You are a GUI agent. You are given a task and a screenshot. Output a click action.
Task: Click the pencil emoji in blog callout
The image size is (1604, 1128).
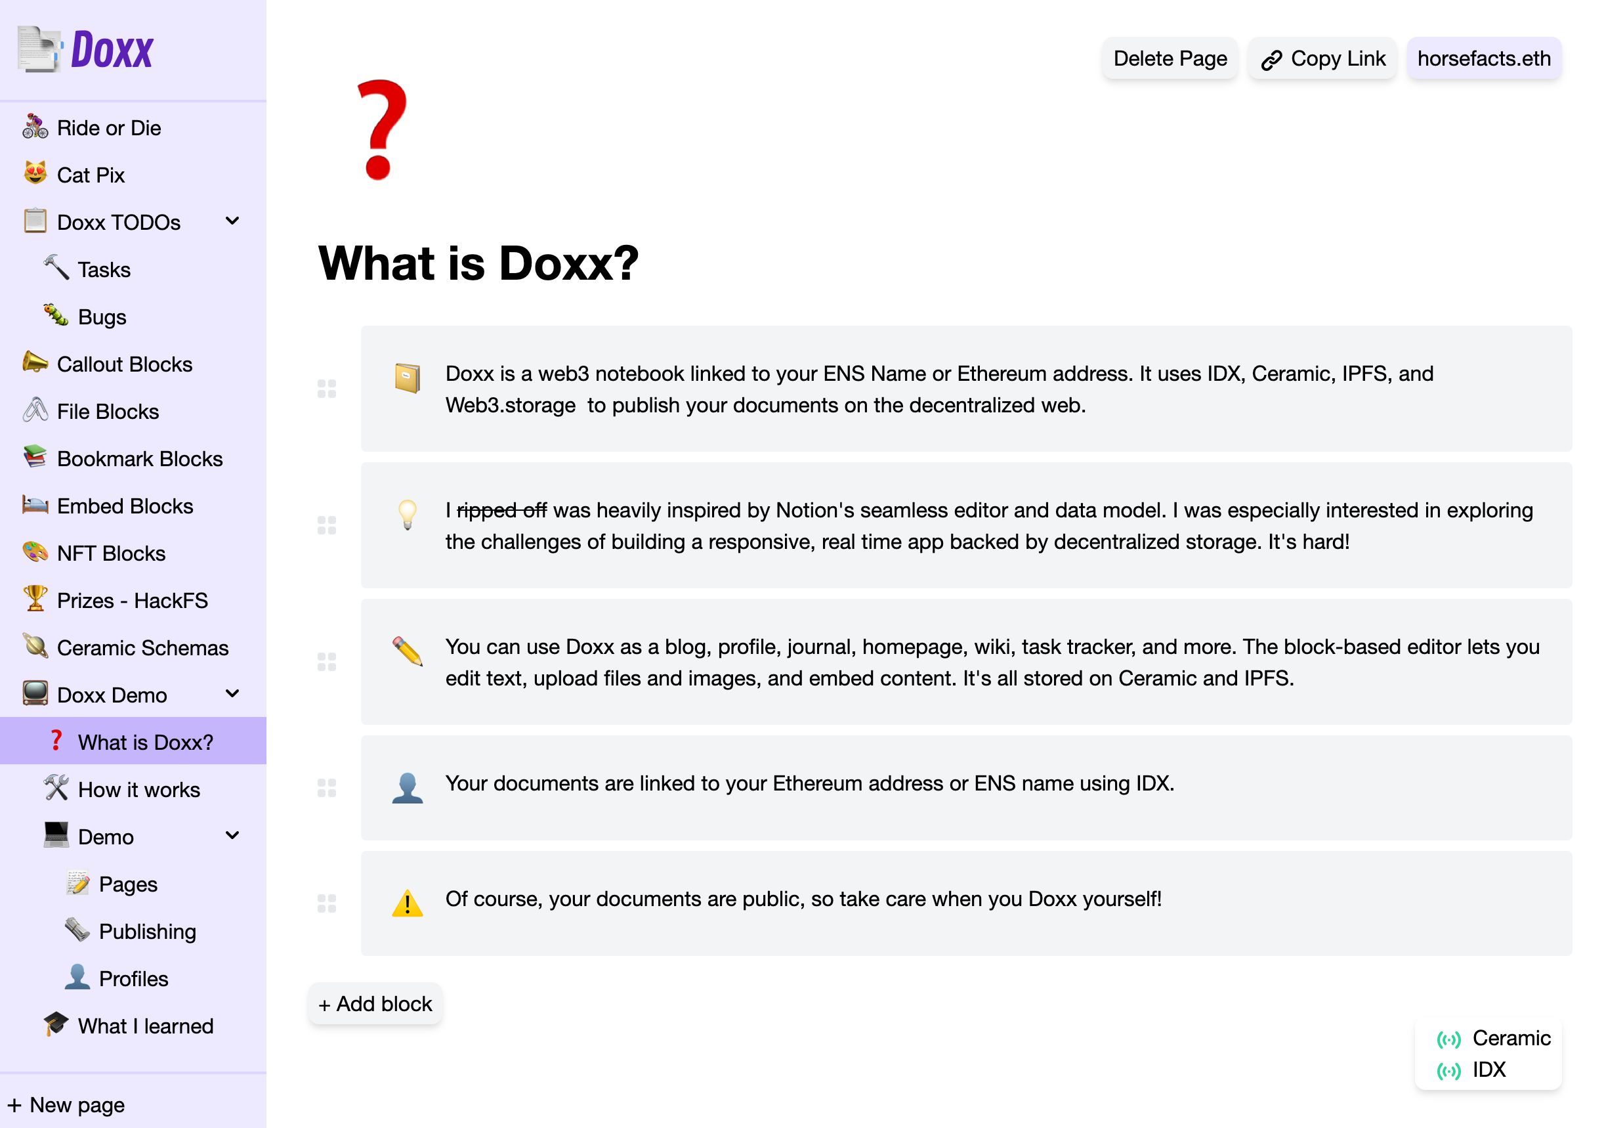[x=408, y=651]
